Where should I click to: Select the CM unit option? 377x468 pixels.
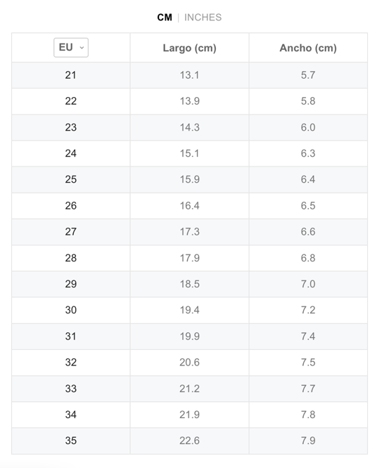coord(165,18)
